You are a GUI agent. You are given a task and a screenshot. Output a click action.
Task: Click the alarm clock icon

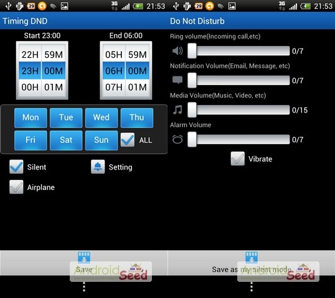177,140
